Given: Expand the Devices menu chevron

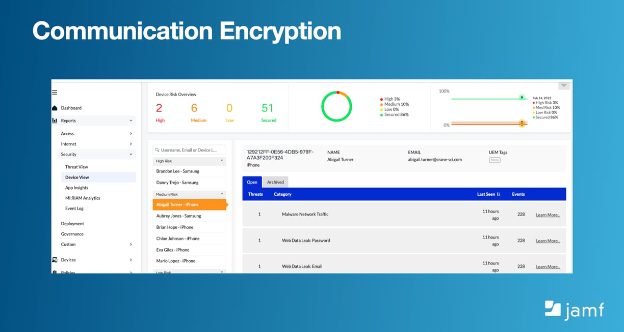Looking at the screenshot, I should [131, 260].
